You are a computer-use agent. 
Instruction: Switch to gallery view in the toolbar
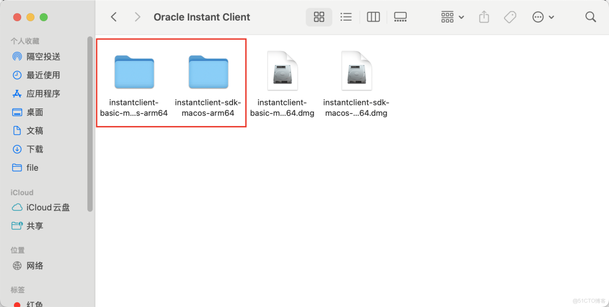tap(400, 17)
